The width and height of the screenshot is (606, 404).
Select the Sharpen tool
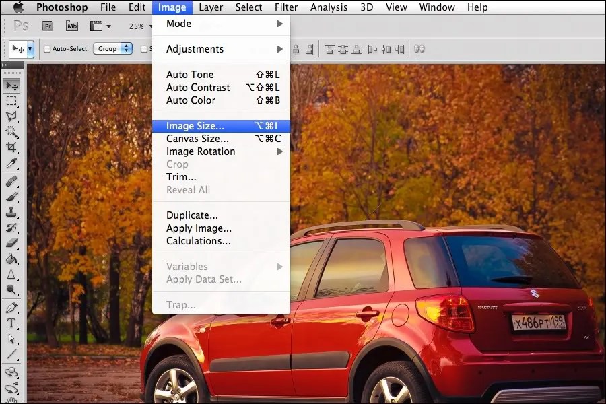point(11,274)
